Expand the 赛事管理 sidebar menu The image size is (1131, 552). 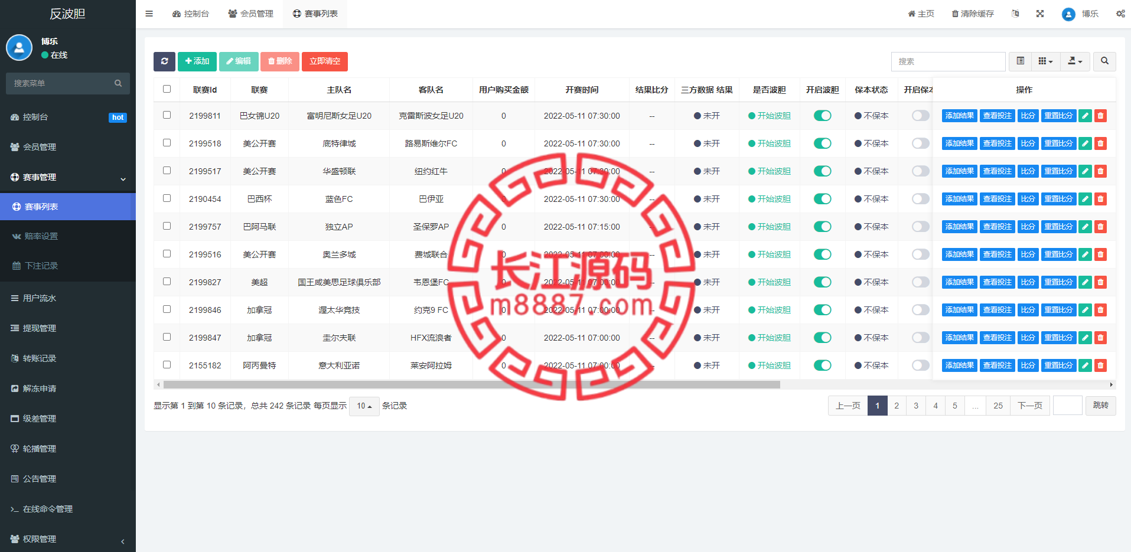coord(68,177)
